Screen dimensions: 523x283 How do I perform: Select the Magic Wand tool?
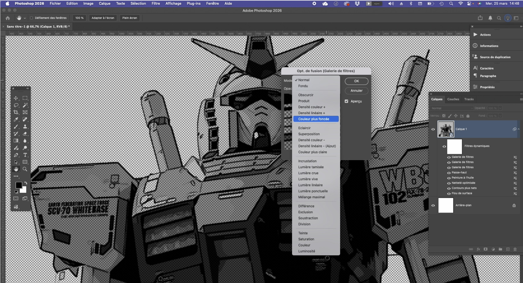coord(25,105)
